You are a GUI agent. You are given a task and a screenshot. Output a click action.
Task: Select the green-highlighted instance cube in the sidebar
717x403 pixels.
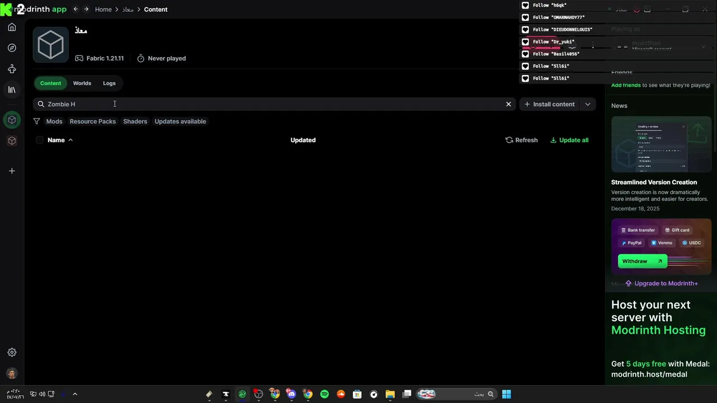coord(12,120)
